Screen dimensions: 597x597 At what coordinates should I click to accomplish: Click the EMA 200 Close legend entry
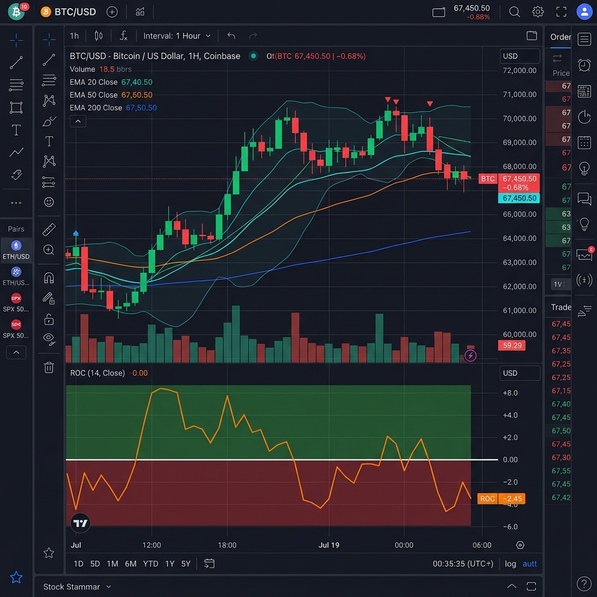[x=113, y=108]
